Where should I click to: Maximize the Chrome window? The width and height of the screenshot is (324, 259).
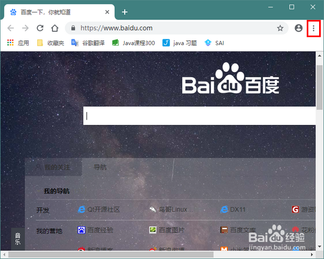(292, 7)
